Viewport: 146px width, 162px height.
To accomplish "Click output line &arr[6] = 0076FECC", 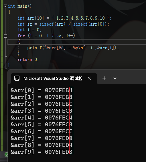I will 42,131.
